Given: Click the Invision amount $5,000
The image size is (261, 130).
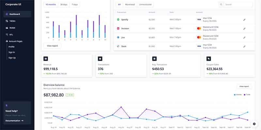Looking at the screenshot, I should click(x=152, y=29).
